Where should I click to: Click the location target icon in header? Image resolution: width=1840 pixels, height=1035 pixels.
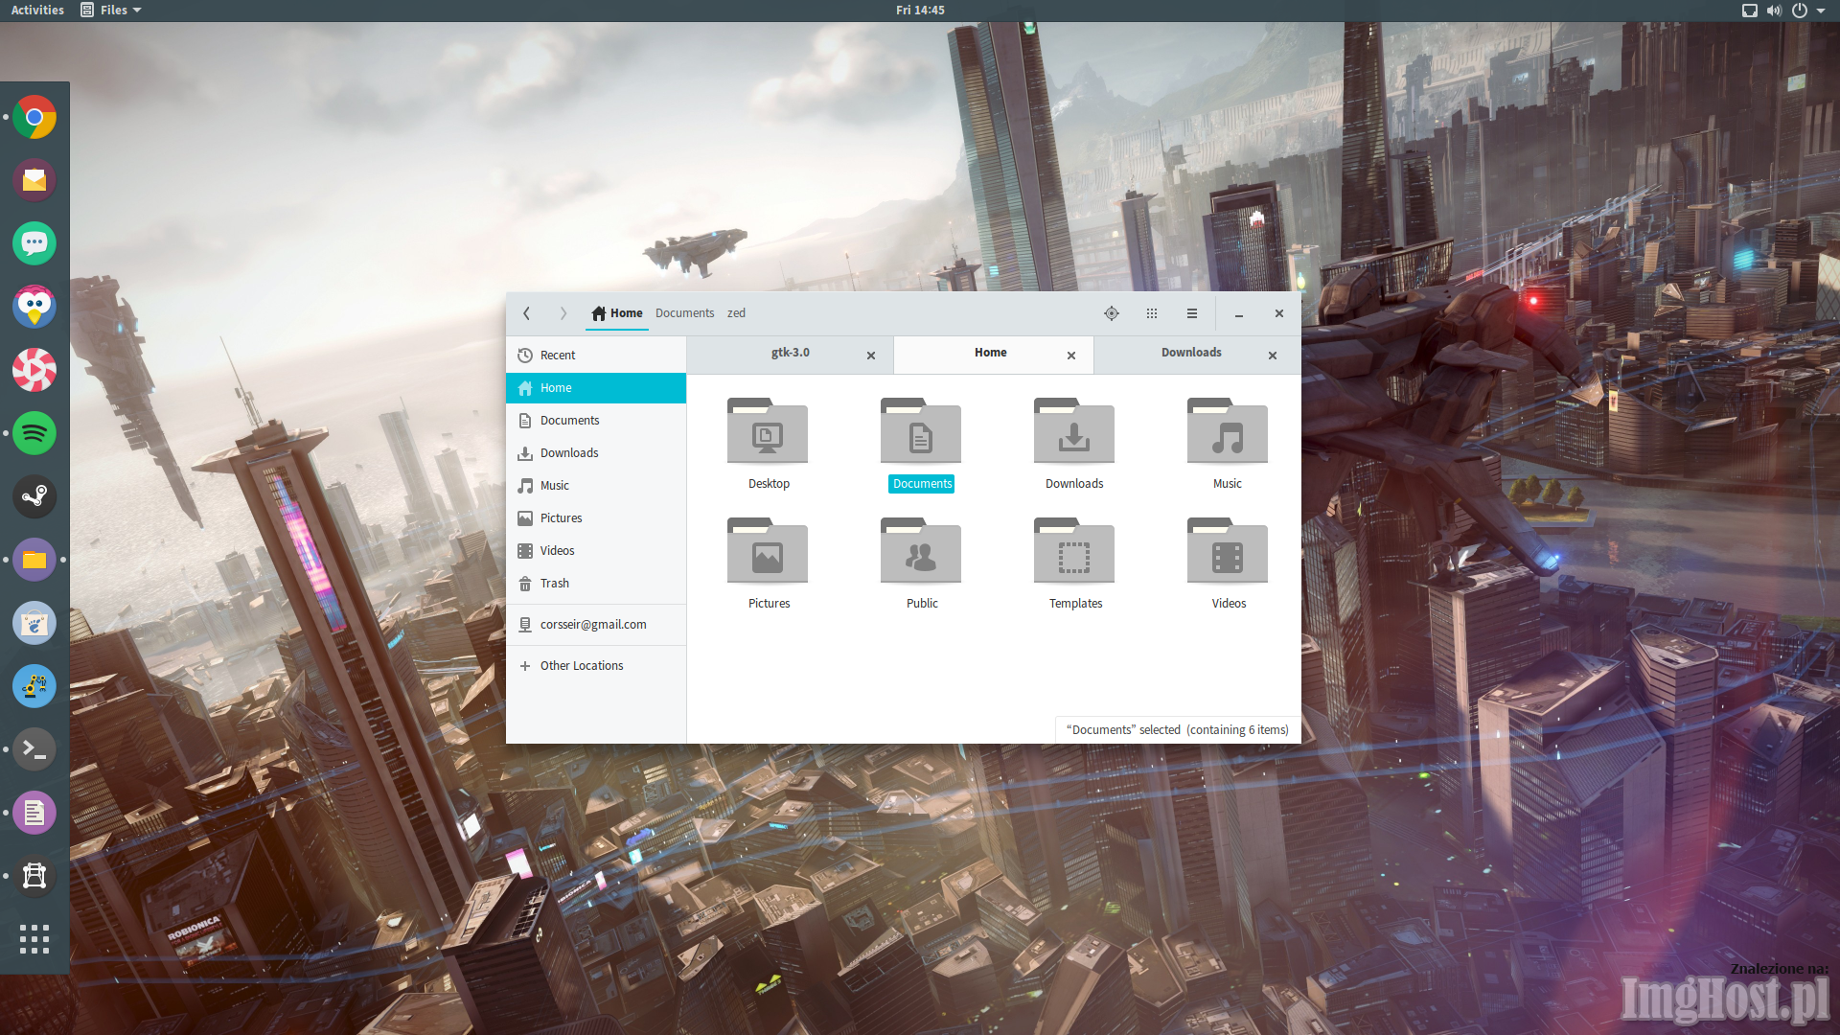1112,313
